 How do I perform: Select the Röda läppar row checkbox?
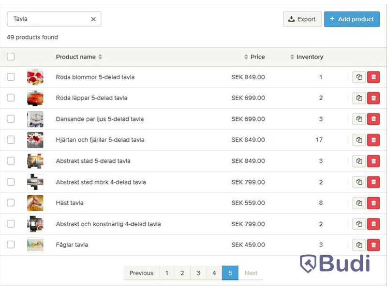click(x=11, y=98)
